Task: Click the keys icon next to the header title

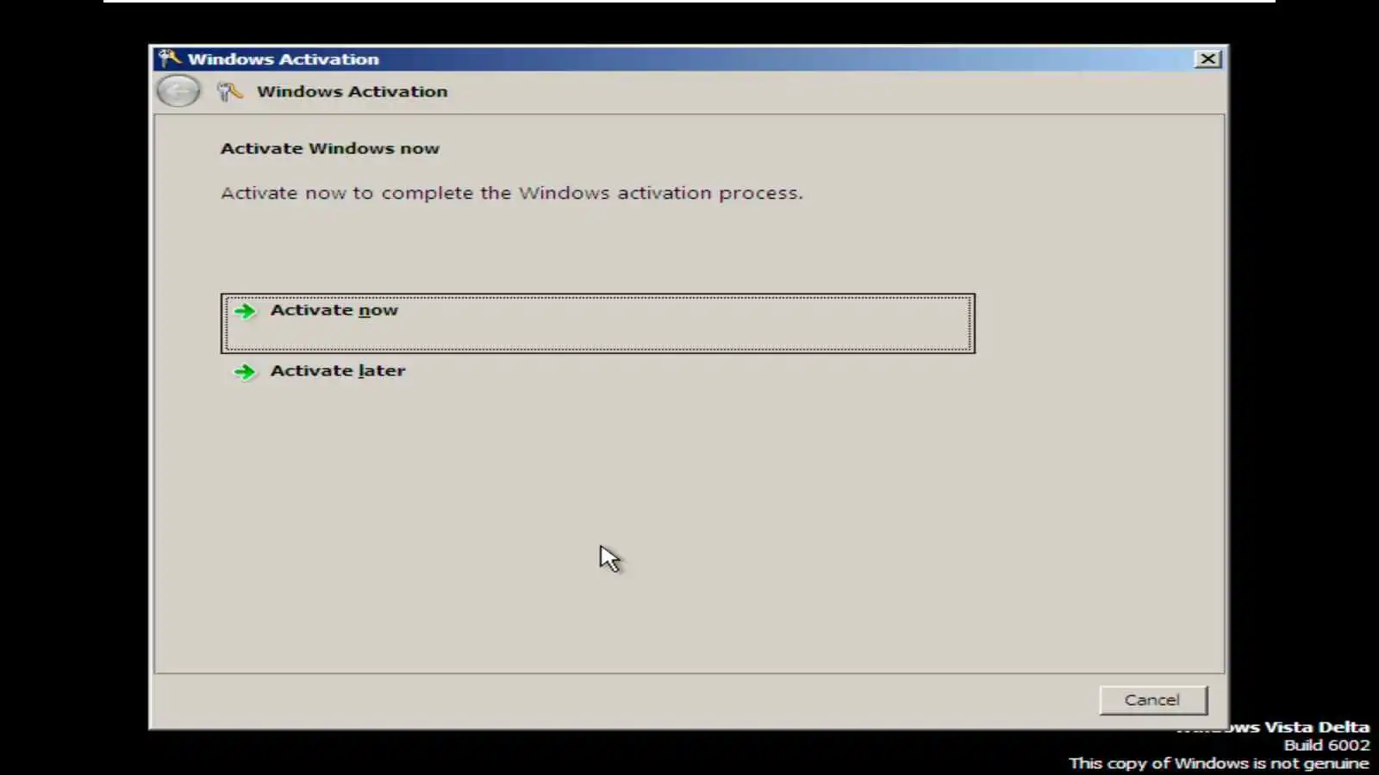Action: 229,91
